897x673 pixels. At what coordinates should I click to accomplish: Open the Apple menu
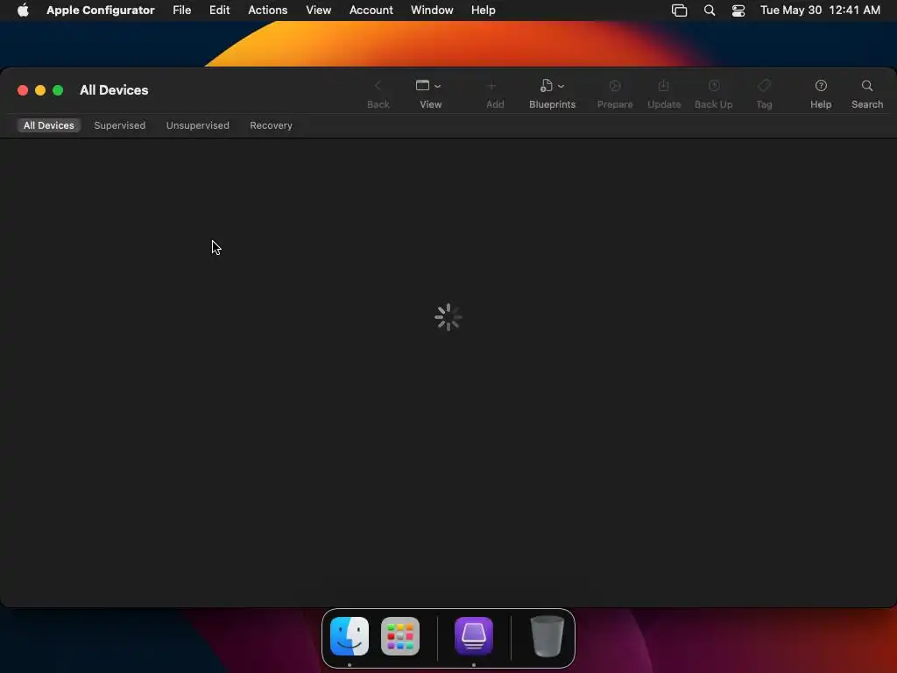coord(23,10)
